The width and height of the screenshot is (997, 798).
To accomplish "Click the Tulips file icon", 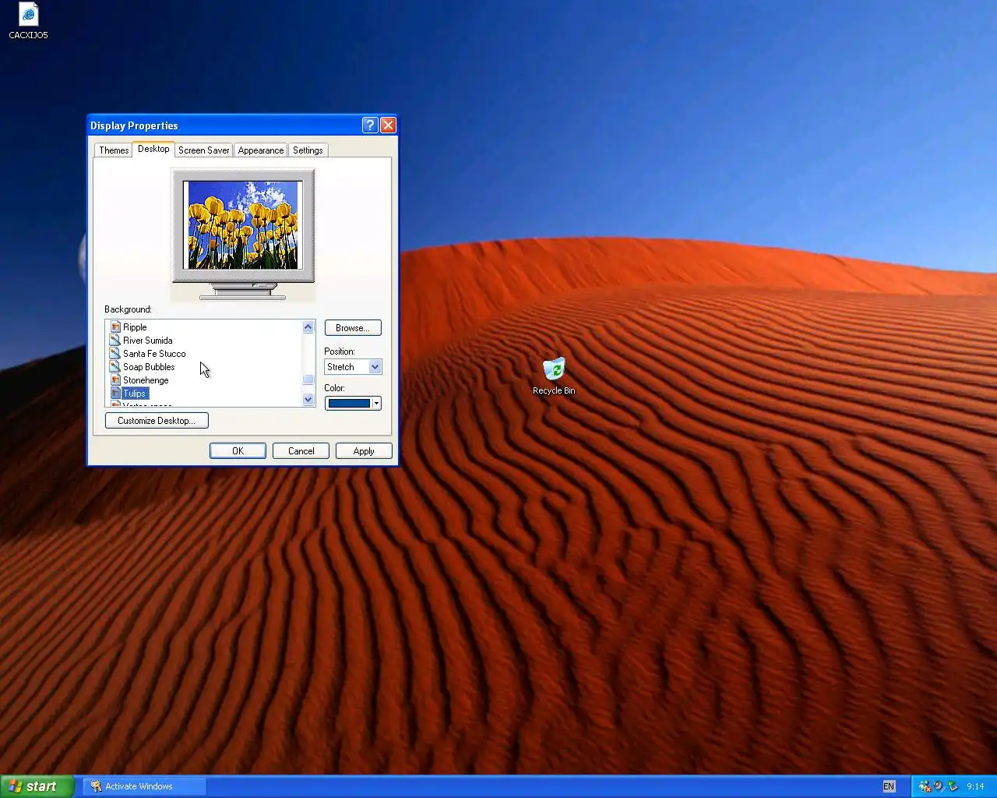I will (x=115, y=394).
